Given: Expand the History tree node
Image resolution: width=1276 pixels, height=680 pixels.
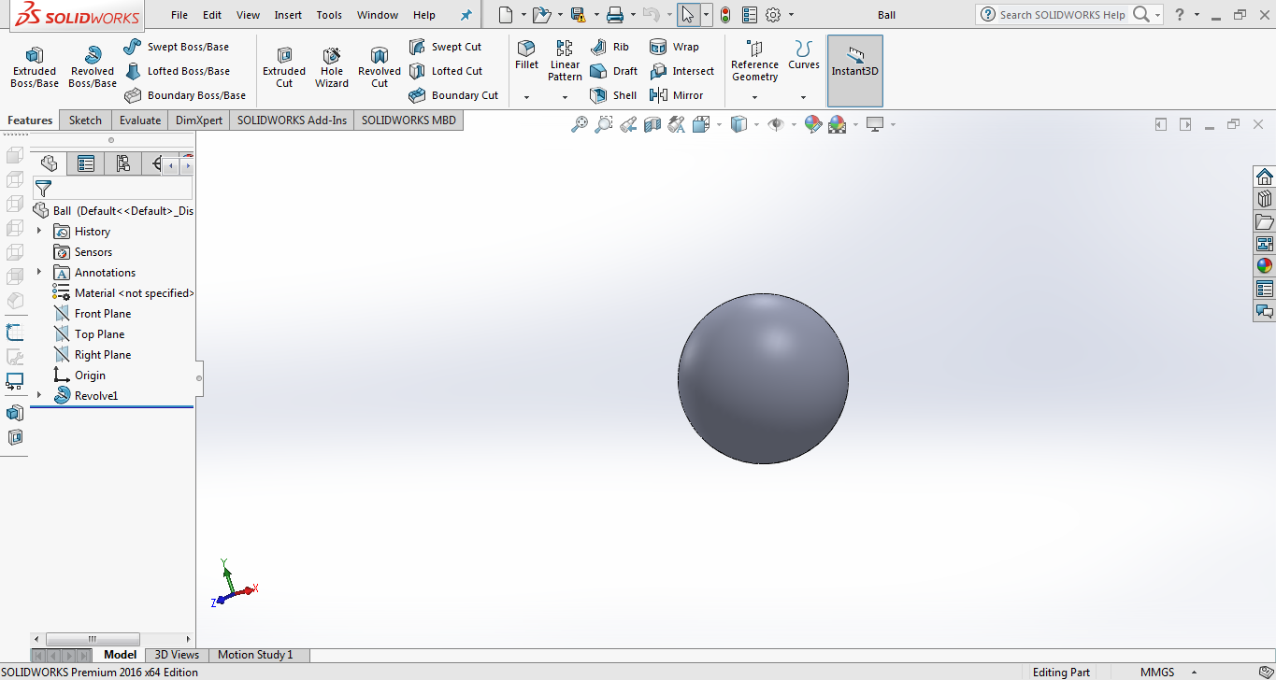Looking at the screenshot, I should click(x=39, y=231).
